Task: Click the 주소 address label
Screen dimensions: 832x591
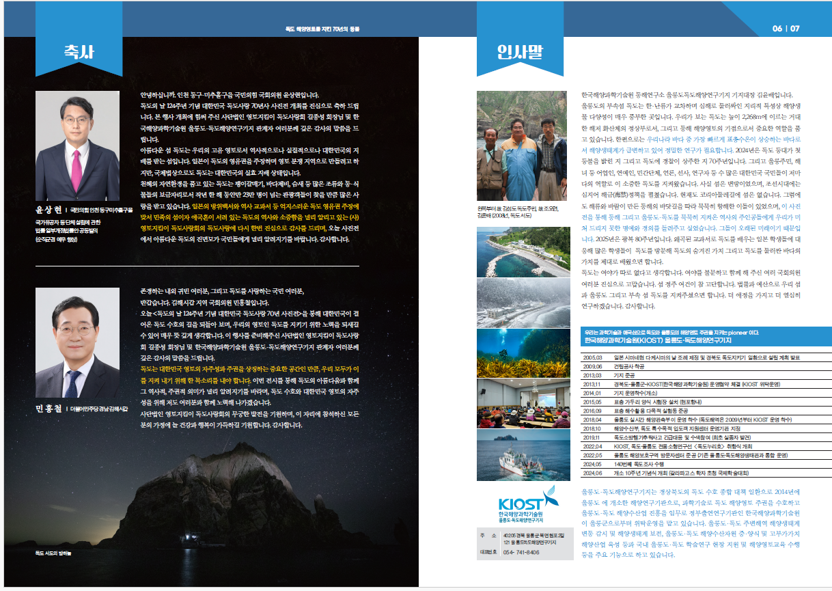Action: click(489, 535)
